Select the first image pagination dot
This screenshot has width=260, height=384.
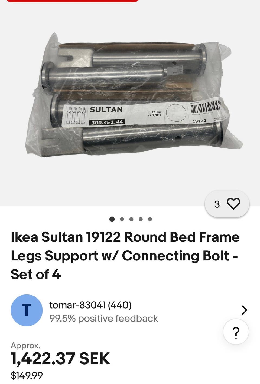point(112,219)
